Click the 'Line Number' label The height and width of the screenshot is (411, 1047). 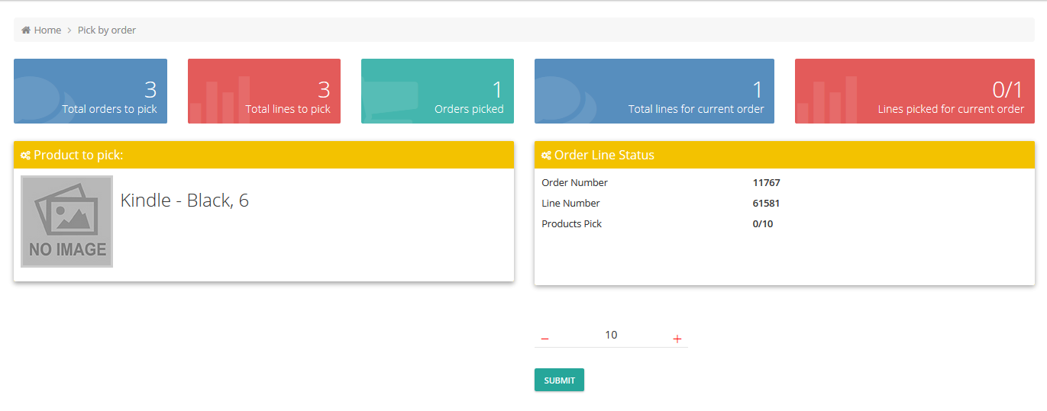pos(570,204)
